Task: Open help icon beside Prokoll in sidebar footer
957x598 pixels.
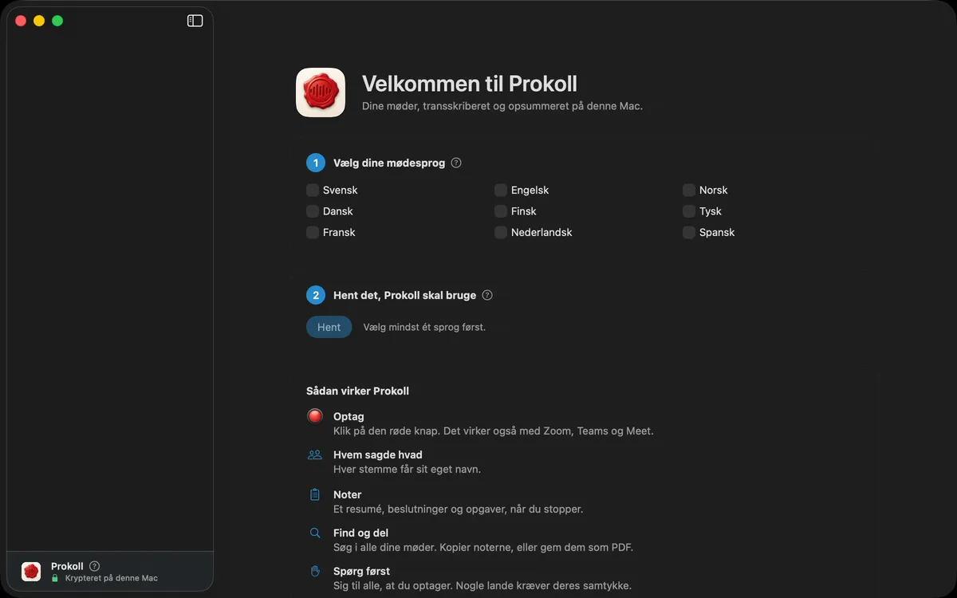Action: 95,566
